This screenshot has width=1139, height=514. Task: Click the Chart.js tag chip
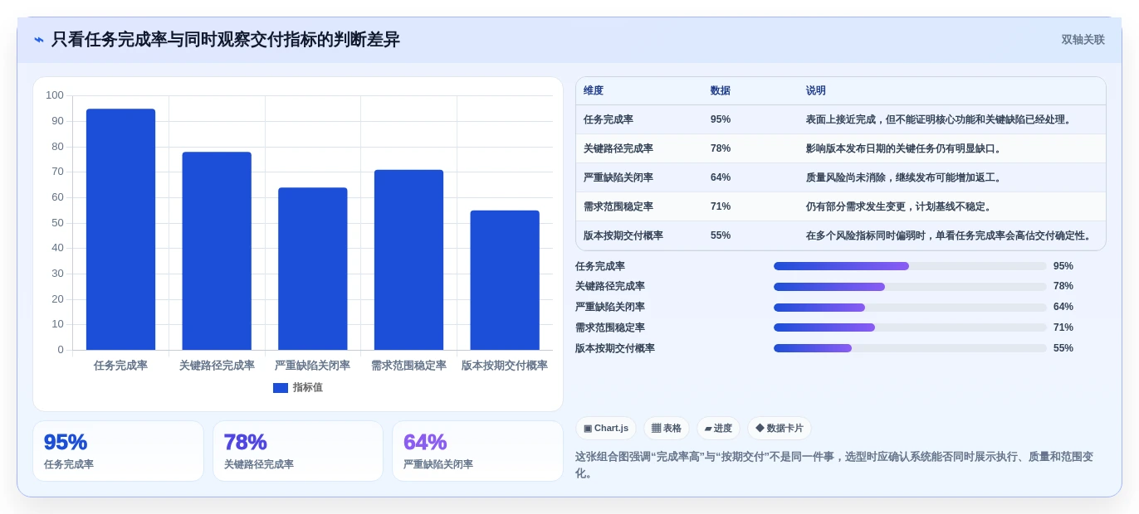[606, 429]
